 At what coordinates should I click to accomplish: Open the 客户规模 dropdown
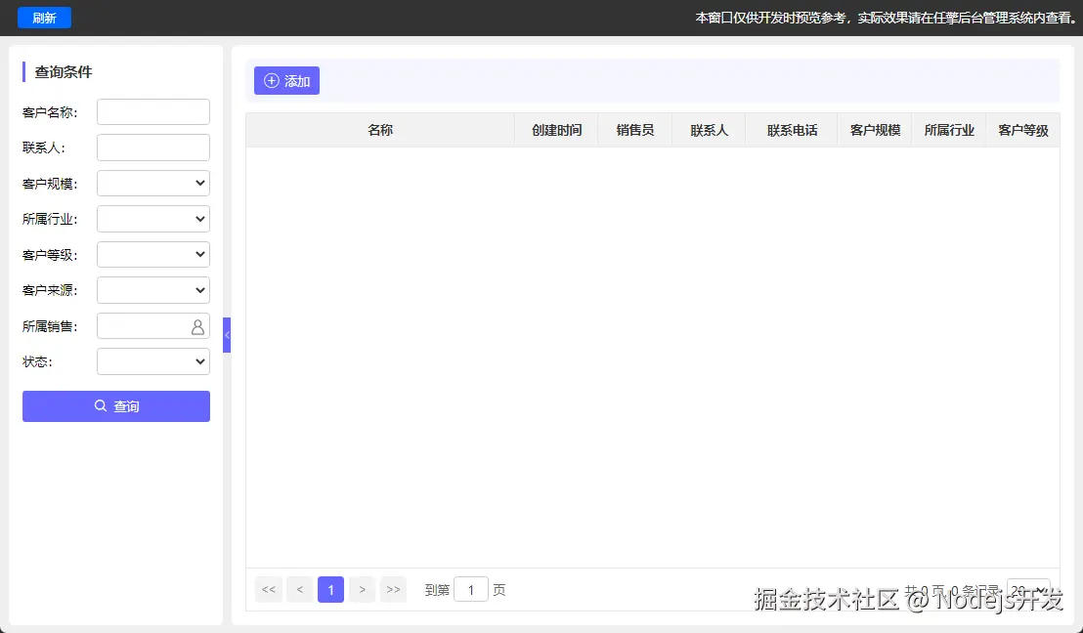(x=152, y=183)
